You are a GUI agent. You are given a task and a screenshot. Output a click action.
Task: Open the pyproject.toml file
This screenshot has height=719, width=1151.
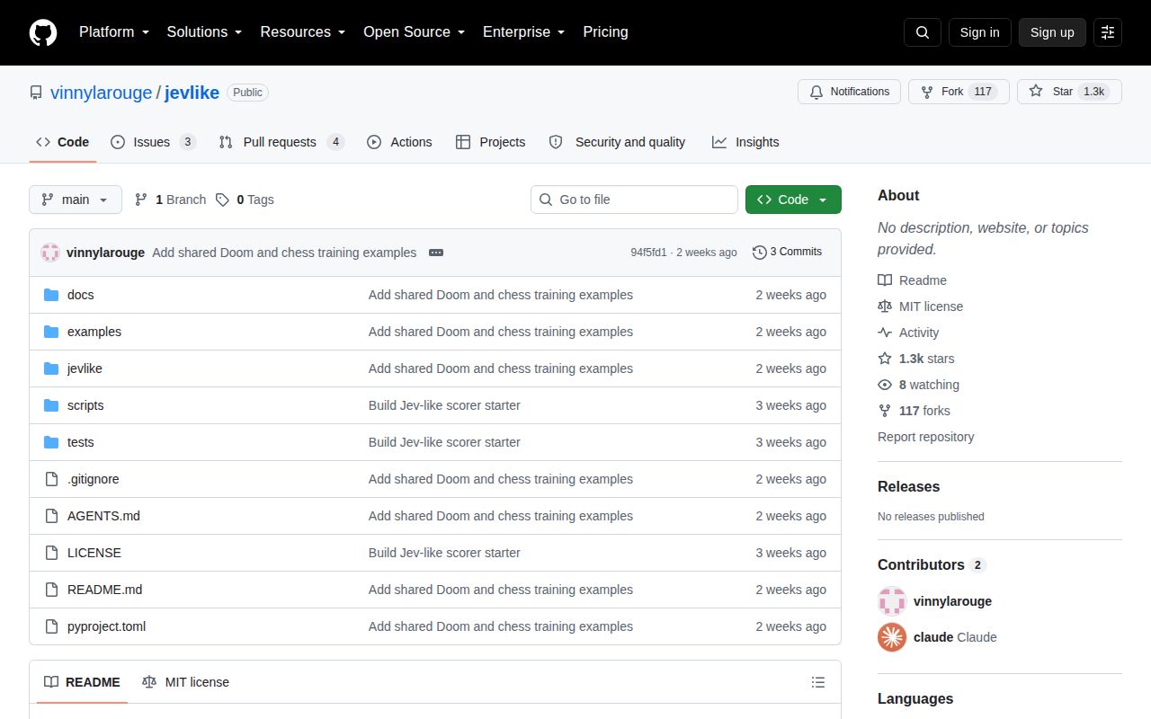click(x=106, y=626)
